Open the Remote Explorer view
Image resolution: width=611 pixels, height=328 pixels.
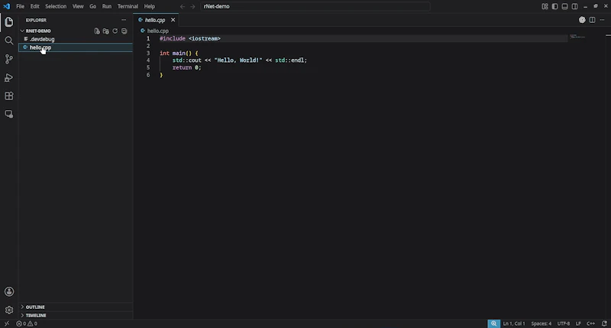pyautogui.click(x=9, y=114)
